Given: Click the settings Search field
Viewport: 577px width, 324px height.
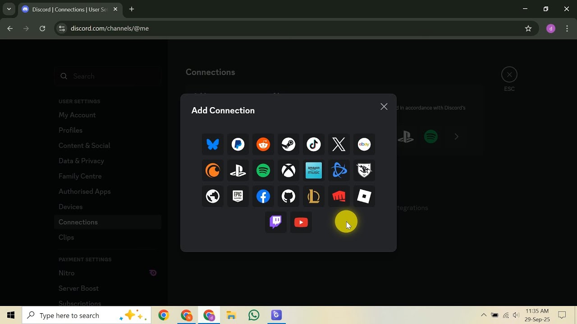Looking at the screenshot, I should (x=108, y=76).
